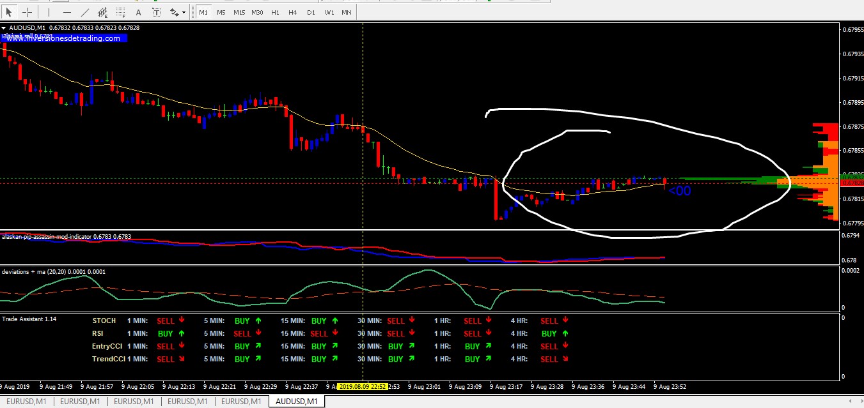Select the Vertical Line drawing tool
This screenshot has height=408, width=864.
pos(49,12)
